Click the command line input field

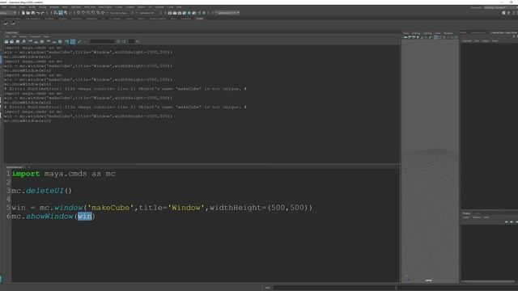click(334, 288)
